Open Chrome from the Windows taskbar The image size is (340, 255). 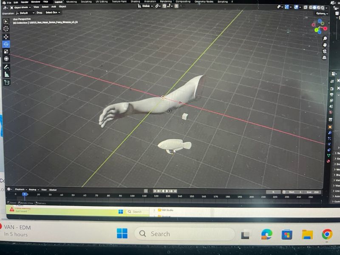click(x=327, y=234)
